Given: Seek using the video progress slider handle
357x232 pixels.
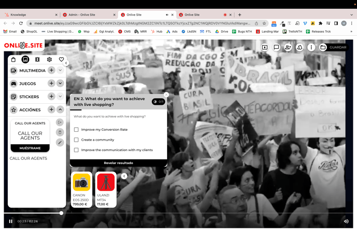Looking at the screenshot, I should click(x=61, y=213).
